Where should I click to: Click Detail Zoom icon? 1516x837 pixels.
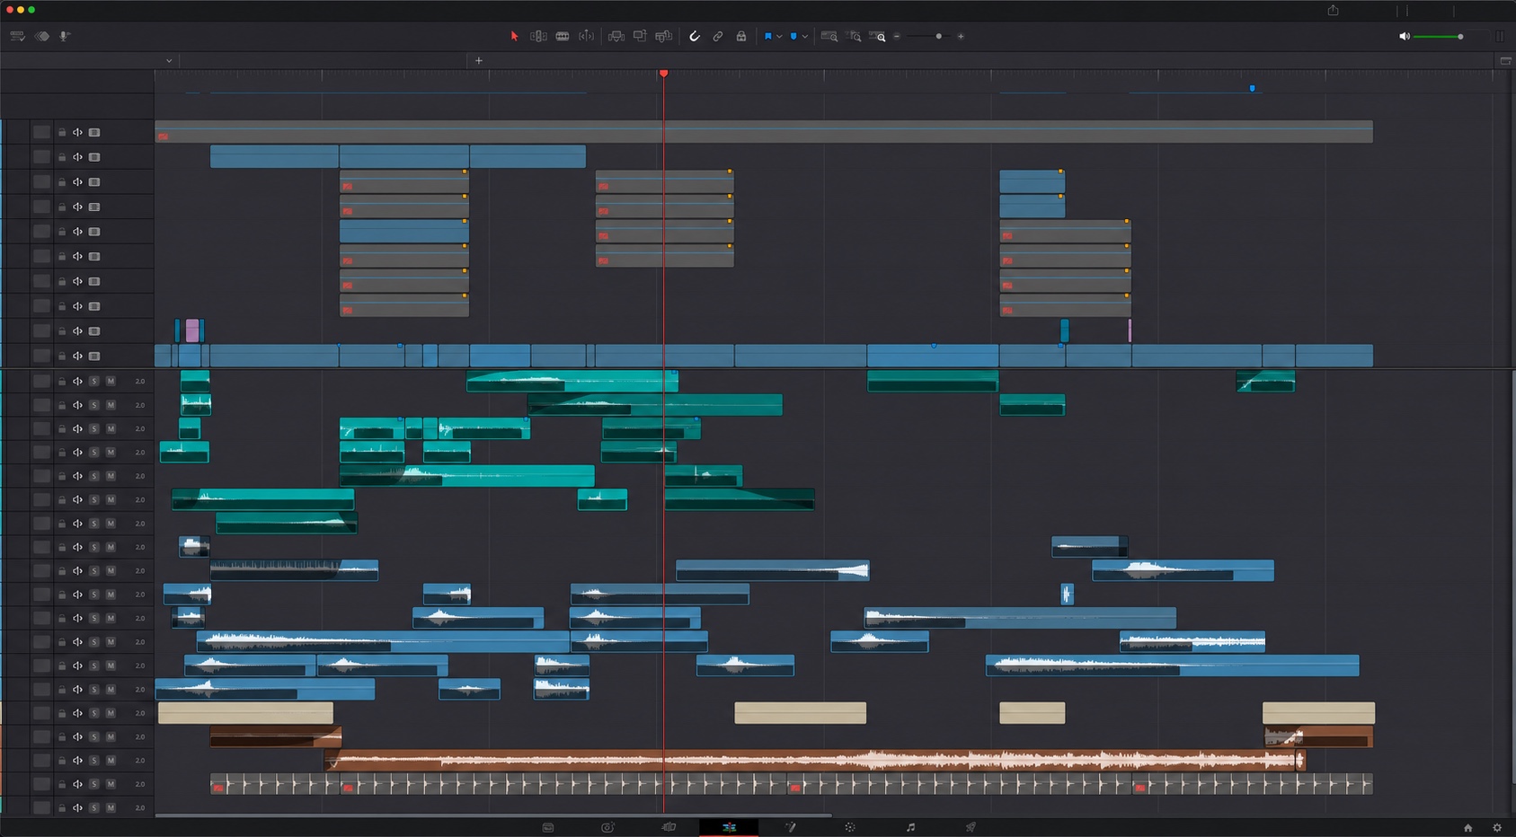(854, 36)
